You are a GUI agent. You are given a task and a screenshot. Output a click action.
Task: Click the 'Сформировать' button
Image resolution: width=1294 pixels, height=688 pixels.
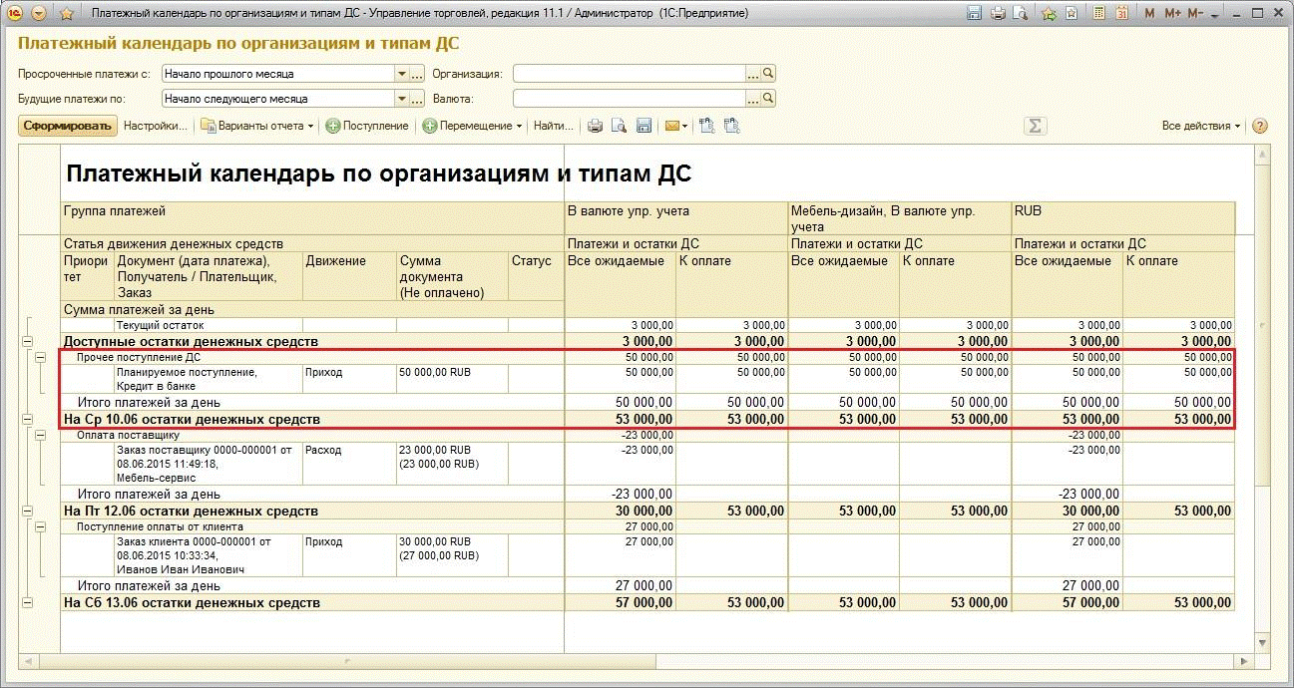point(68,126)
